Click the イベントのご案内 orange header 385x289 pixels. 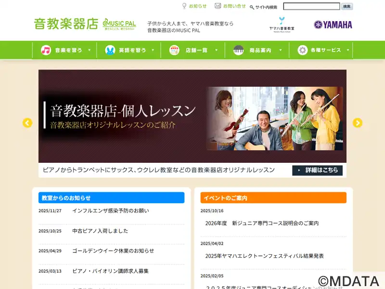click(x=273, y=198)
